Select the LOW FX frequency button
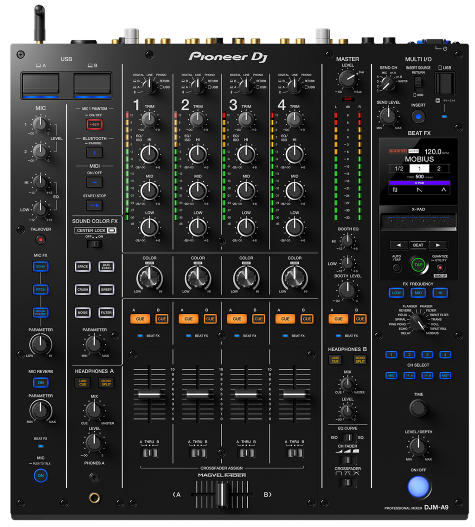This screenshot has width=475, height=527. coord(397,293)
